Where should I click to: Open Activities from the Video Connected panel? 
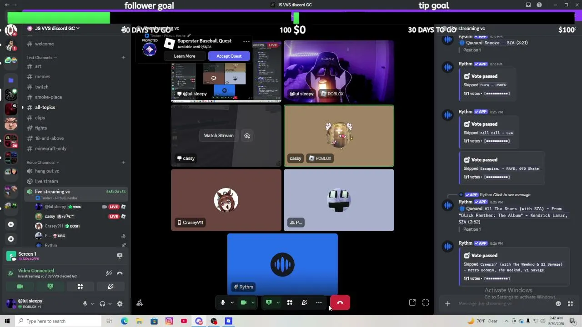click(80, 287)
